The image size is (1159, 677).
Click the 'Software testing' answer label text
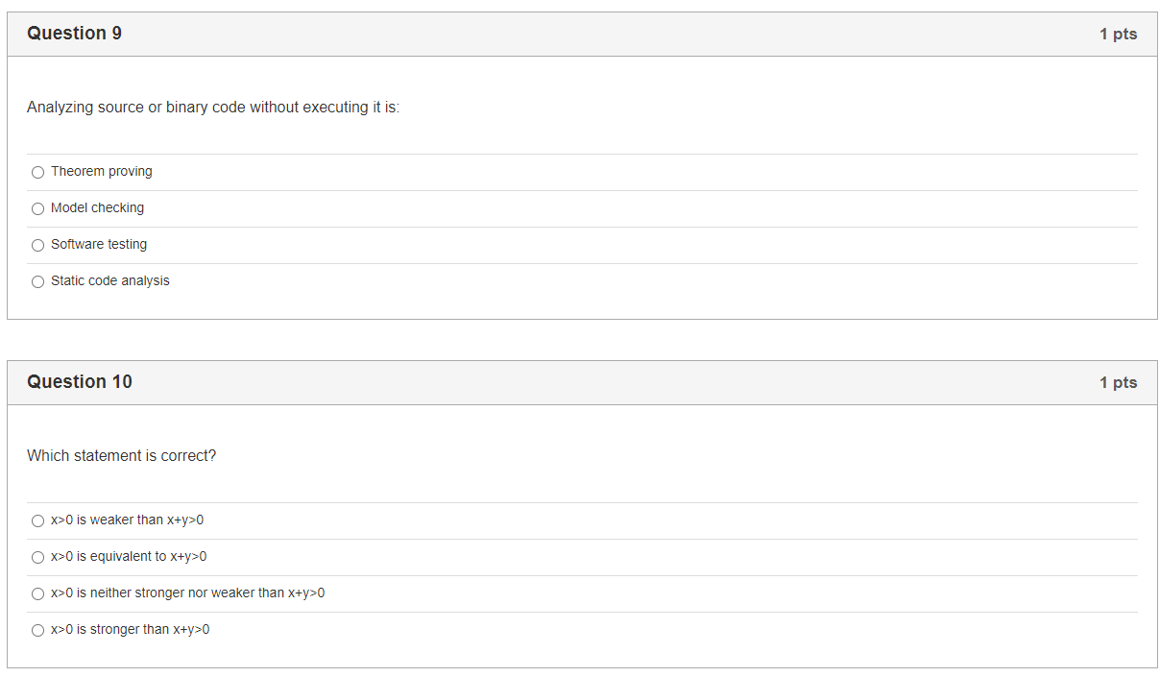point(99,245)
